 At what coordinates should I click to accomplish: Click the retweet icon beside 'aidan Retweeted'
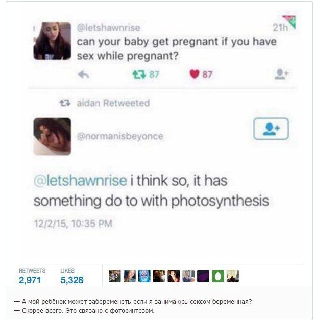click(x=65, y=103)
